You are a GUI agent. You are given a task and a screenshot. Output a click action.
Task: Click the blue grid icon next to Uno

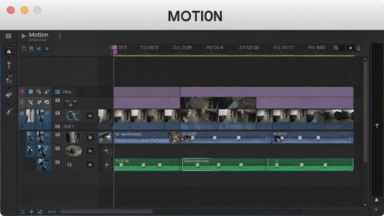pos(57,92)
